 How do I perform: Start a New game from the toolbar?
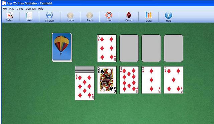coord(29,17)
